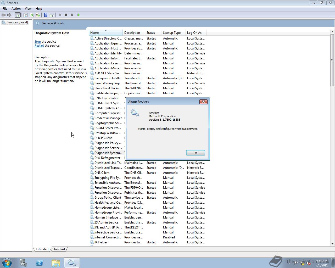Viewport: 335px width, 268px height.
Task: Switch to the Standard tab
Action: [x=59, y=249]
